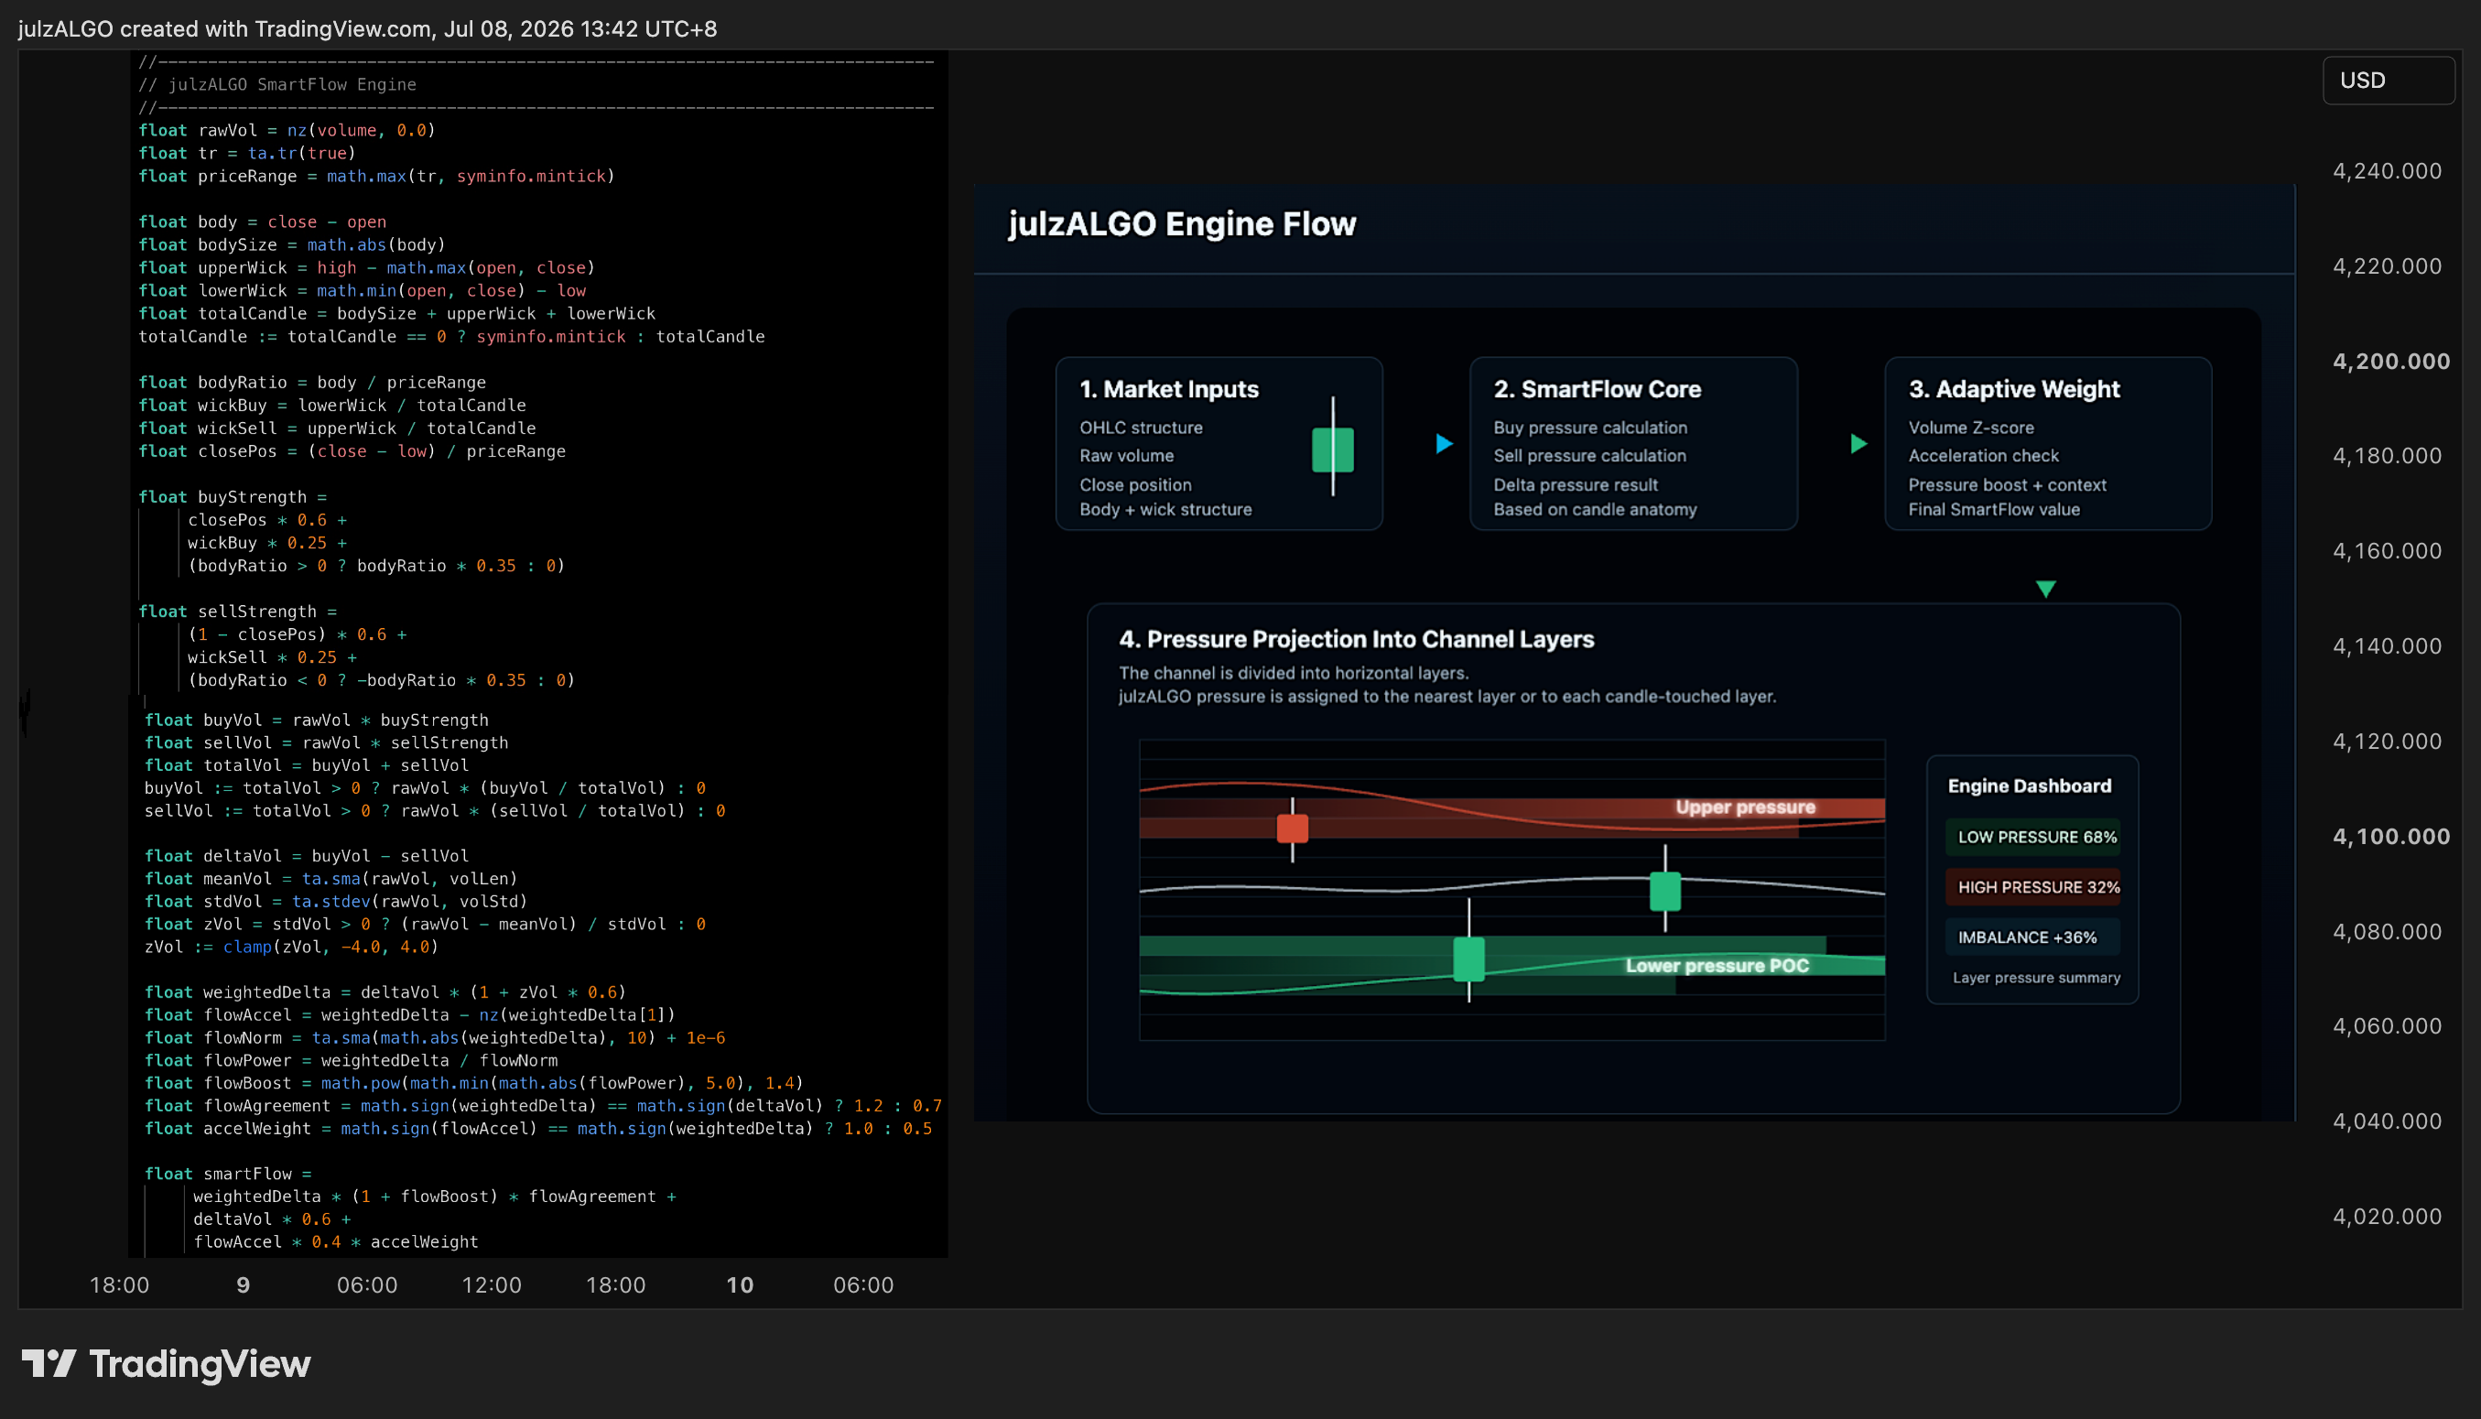The width and height of the screenshot is (2481, 1419).
Task: Click the date '9' on time axis
Action: pyautogui.click(x=244, y=1285)
